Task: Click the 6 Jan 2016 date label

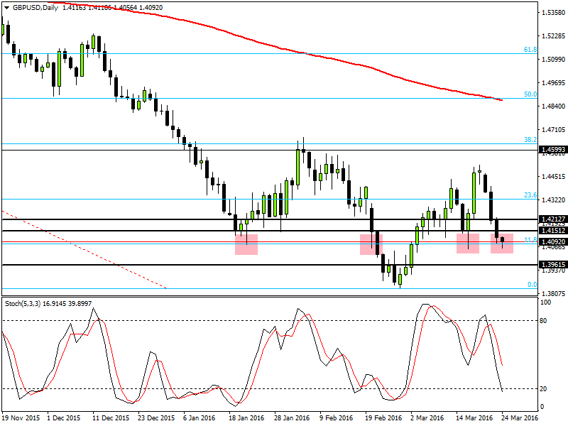Action: pos(200,418)
